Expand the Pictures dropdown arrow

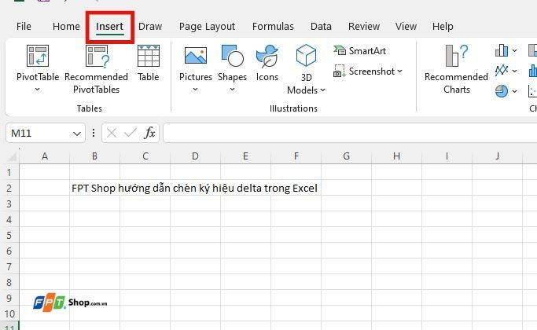click(x=195, y=90)
